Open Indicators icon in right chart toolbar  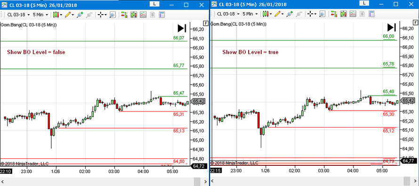353,14
